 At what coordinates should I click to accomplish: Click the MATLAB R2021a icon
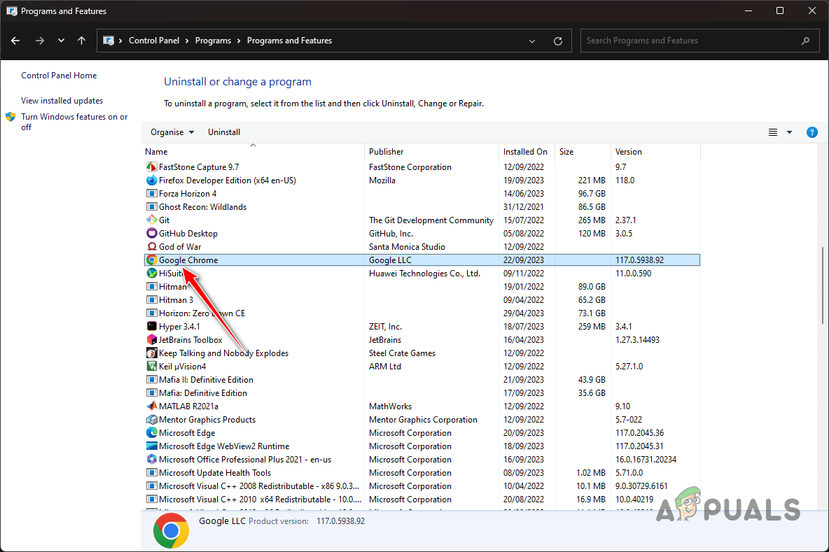(151, 406)
